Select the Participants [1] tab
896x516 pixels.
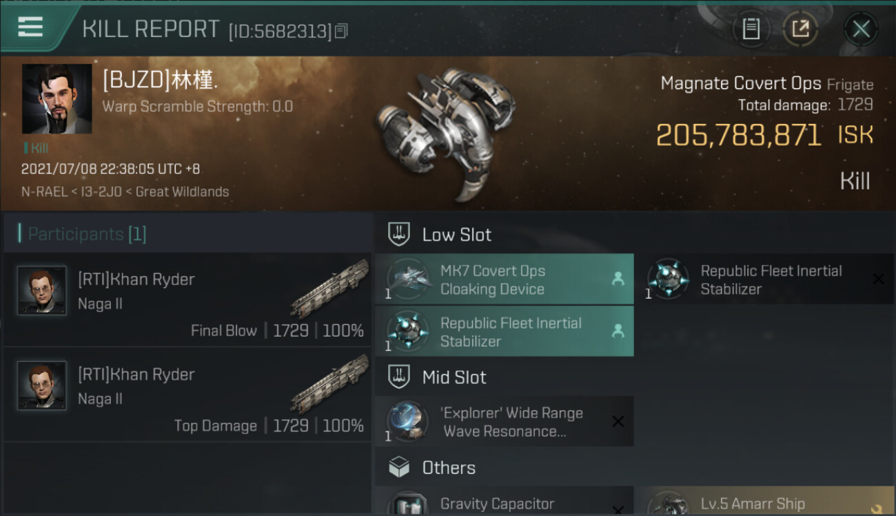[x=87, y=234]
